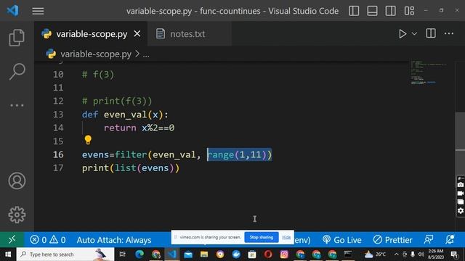The height and width of the screenshot is (261, 465).
Task: Click the # print(f(3)) comment line
Action: point(117,101)
